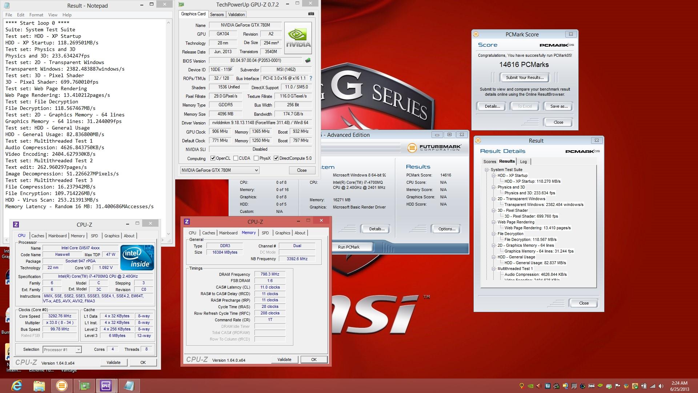Viewport: 698px width, 393px height.
Task: Click OK in the CPU-Z CPU window
Action: coord(143,362)
